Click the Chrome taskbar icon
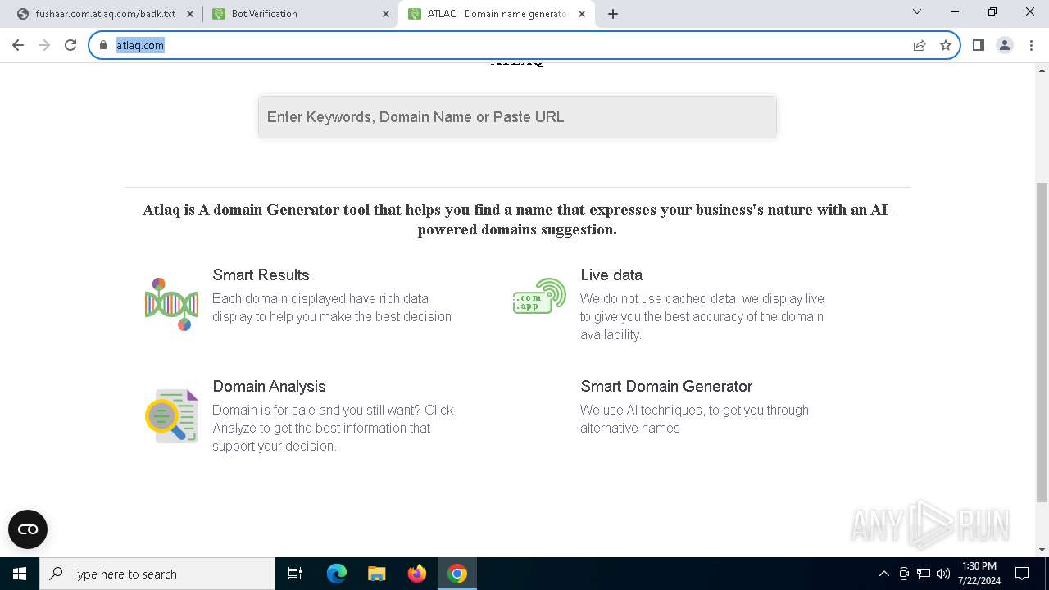This screenshot has width=1049, height=590. 457,574
